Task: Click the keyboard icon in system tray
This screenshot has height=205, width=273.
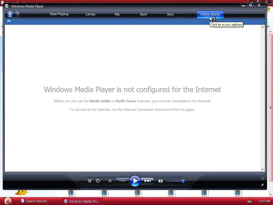Action: tap(250, 201)
